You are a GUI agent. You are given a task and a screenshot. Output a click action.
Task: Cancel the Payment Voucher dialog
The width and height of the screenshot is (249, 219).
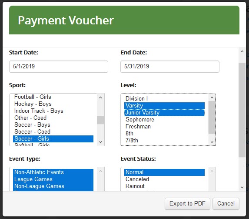(226, 204)
